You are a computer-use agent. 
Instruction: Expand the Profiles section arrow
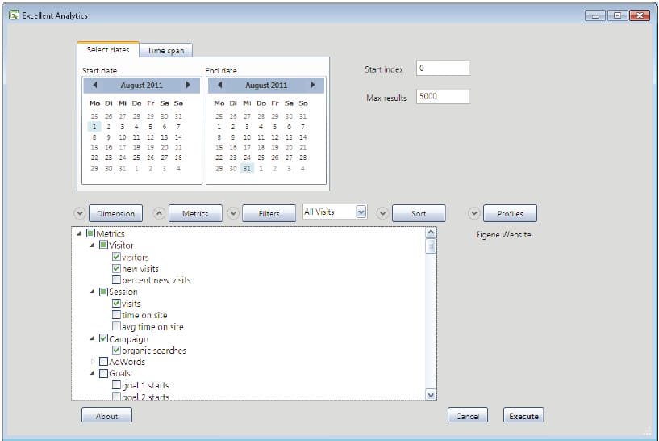(x=473, y=213)
